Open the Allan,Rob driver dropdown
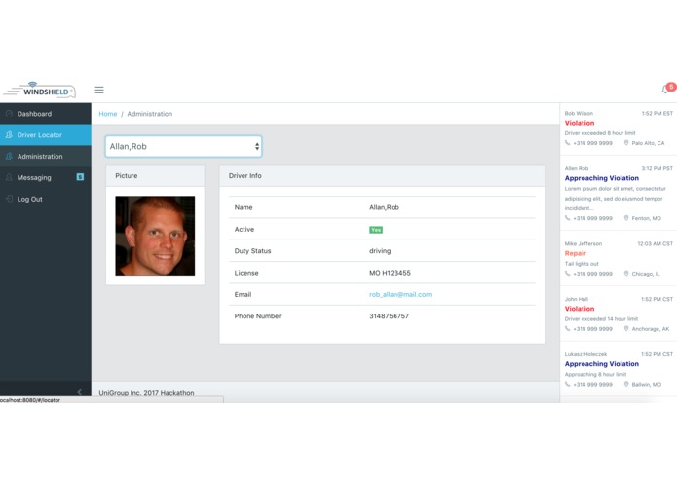Screen dimensions: 677x481 coord(183,147)
